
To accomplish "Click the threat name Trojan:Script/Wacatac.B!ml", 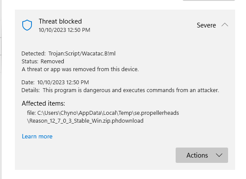I will click(x=82, y=54).
